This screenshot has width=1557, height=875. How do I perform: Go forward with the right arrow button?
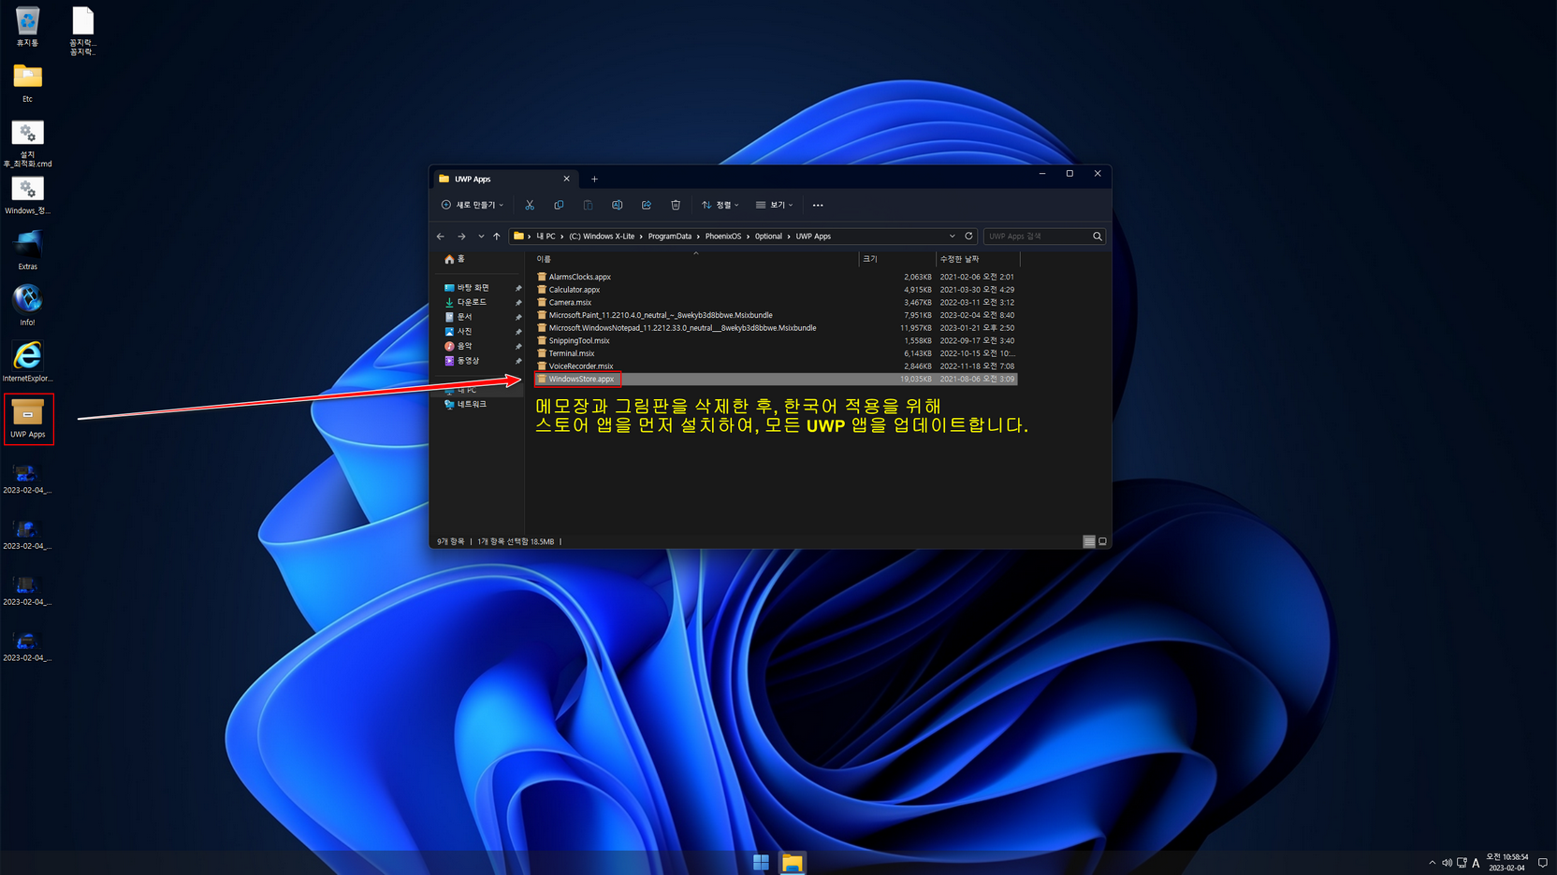click(x=461, y=237)
